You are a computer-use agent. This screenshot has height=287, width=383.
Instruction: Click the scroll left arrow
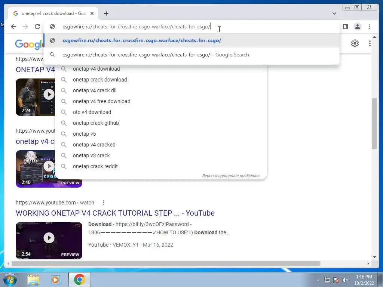pos(8,263)
